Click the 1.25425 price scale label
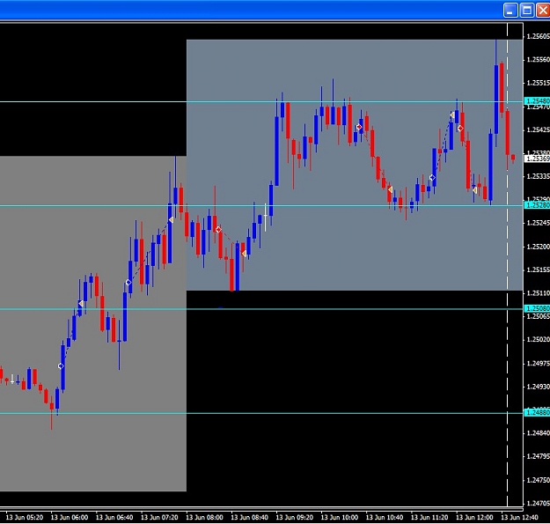The height and width of the screenshot is (524, 550). [x=538, y=129]
